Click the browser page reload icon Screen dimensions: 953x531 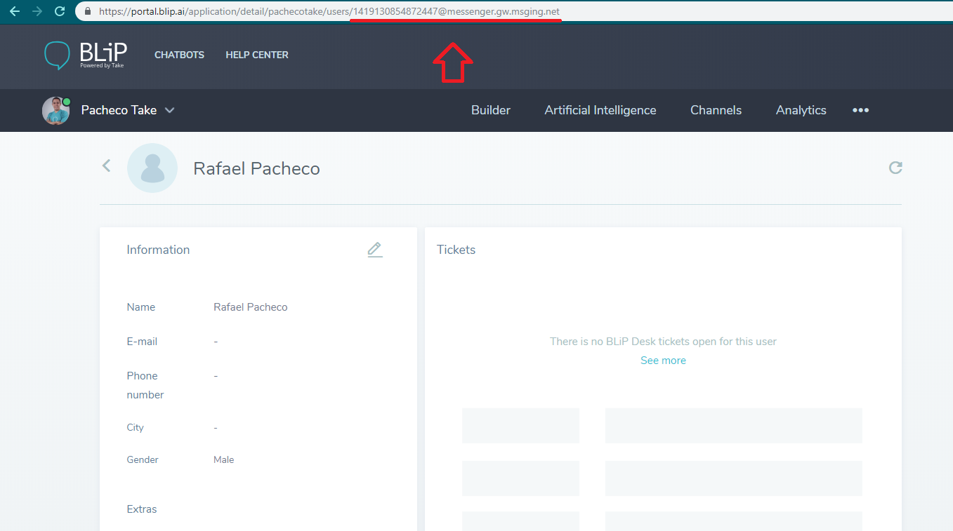(59, 11)
